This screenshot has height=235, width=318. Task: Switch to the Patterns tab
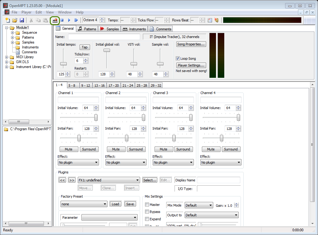point(87,29)
